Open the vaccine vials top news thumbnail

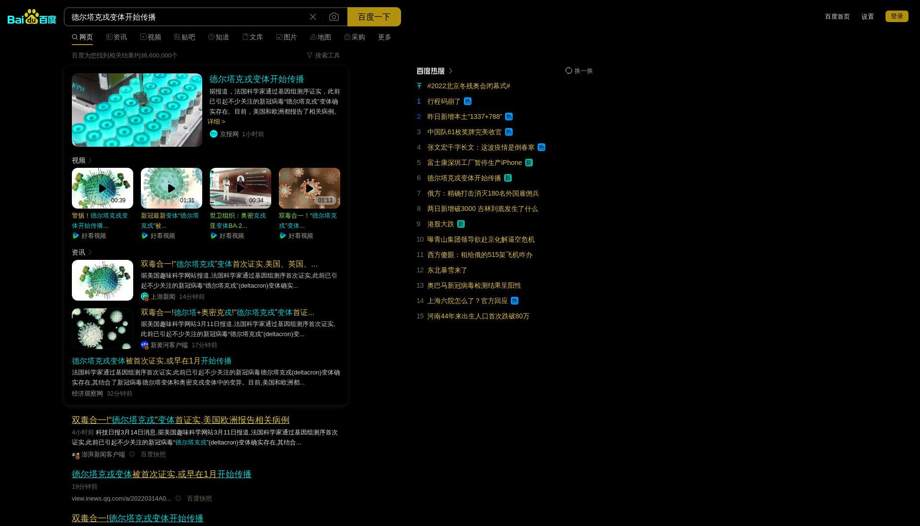[137, 110]
